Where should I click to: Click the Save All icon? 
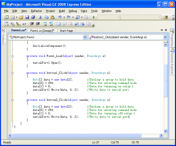click(33, 17)
